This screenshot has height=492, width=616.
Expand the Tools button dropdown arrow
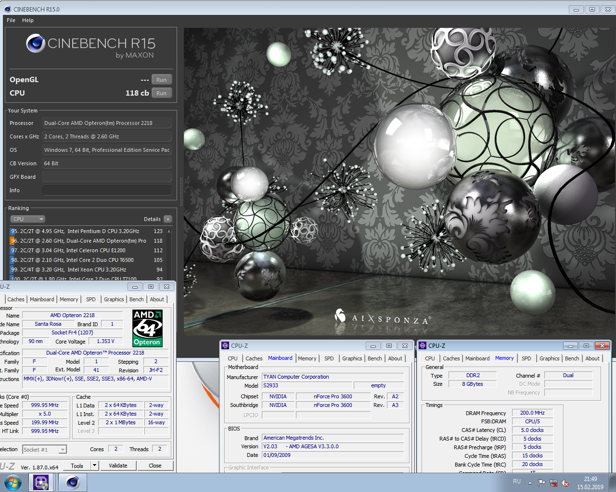94,466
